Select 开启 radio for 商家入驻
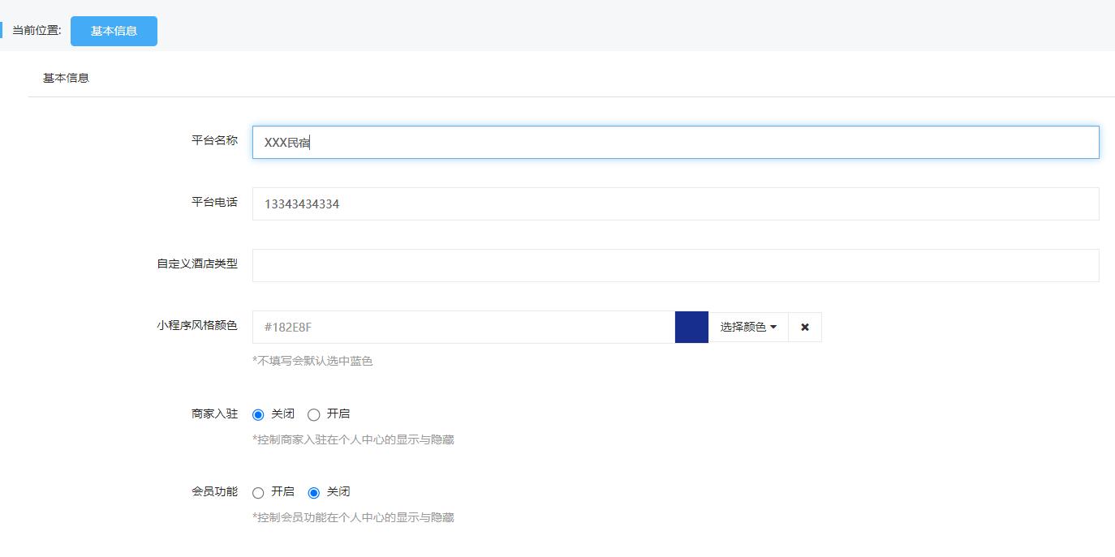1115x557 pixels. pos(313,414)
